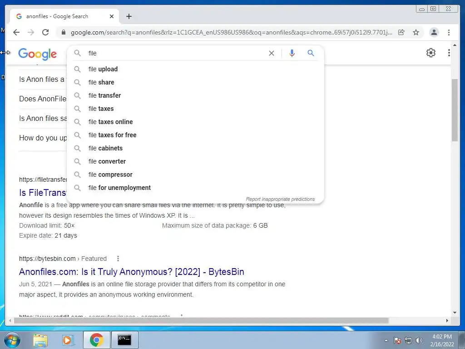Switch to Chrome taskbar button

click(x=96, y=340)
